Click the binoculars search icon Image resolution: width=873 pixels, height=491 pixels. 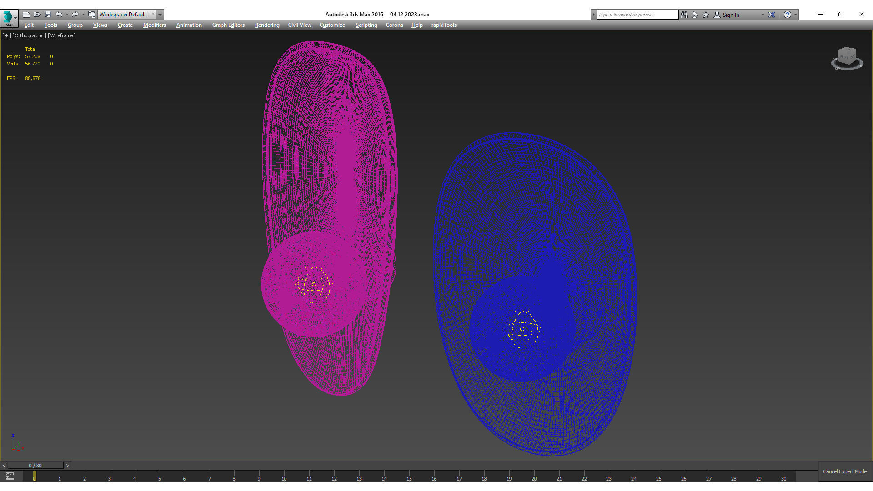pos(684,15)
